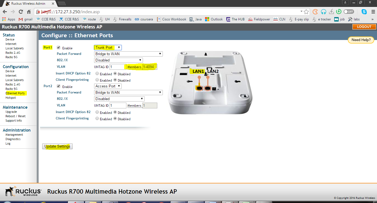Open the Port2 Packet Forward dropdown

pyautogui.click(x=128, y=92)
